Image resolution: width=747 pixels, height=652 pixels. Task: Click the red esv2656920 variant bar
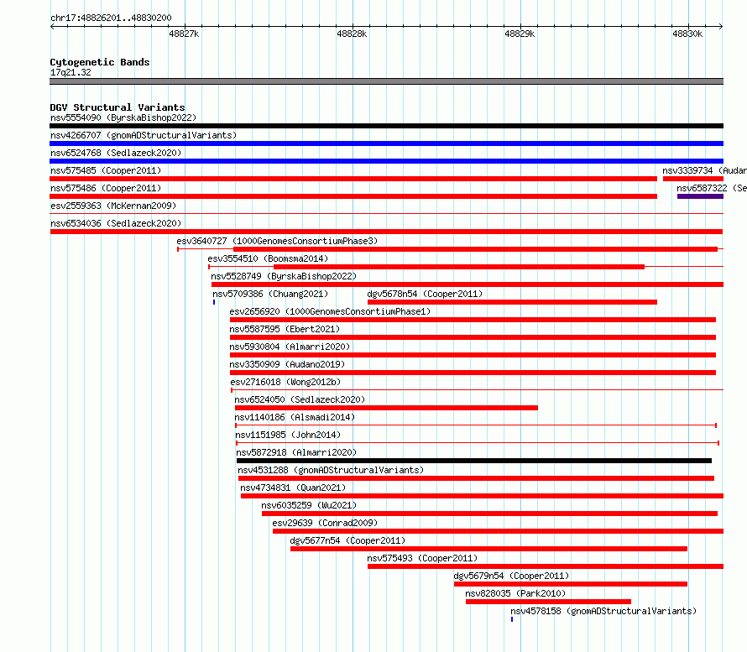coord(473,320)
